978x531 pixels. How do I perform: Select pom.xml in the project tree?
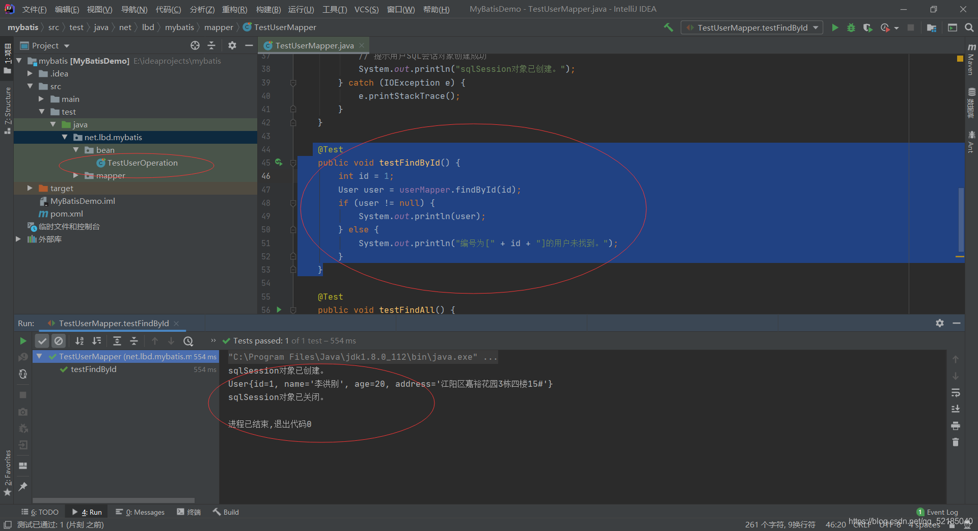(61, 214)
